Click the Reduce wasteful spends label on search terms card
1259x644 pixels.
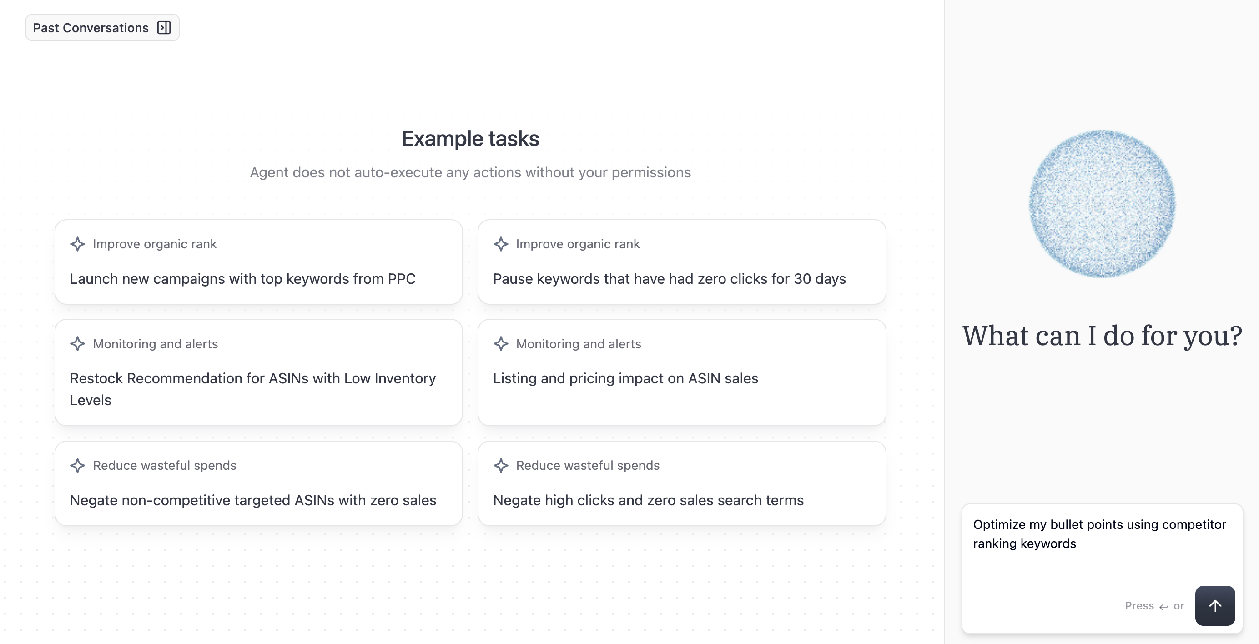click(588, 466)
